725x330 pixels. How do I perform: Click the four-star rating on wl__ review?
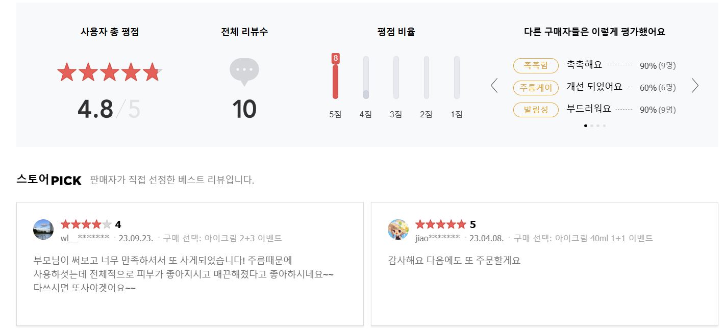(86, 224)
